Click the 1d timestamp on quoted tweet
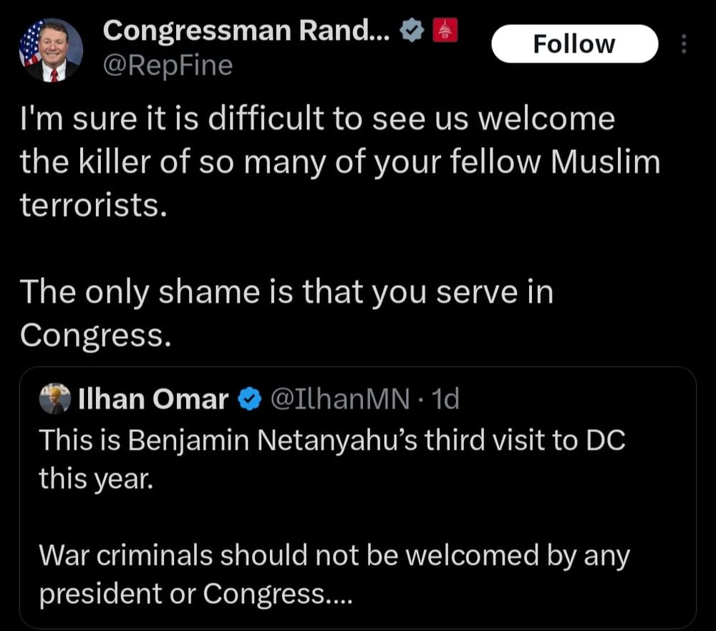The image size is (716, 631). (445, 399)
